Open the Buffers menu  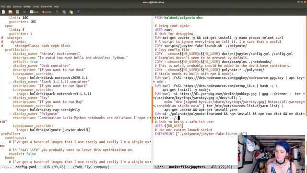(x=27, y=6)
